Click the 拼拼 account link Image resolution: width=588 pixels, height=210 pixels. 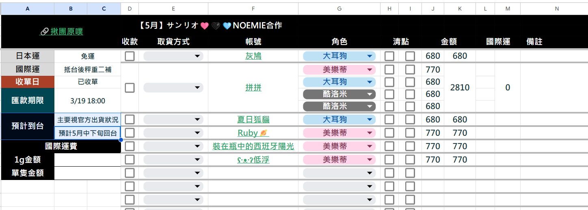click(253, 88)
